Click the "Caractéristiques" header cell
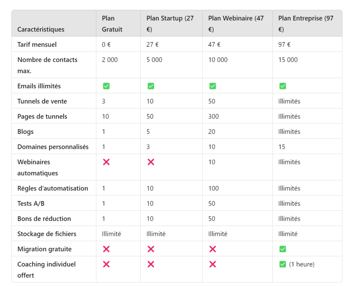The height and width of the screenshot is (286, 352). 41,29
